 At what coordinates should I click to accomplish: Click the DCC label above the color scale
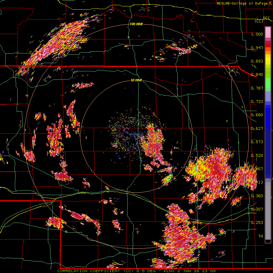coord(266,18)
